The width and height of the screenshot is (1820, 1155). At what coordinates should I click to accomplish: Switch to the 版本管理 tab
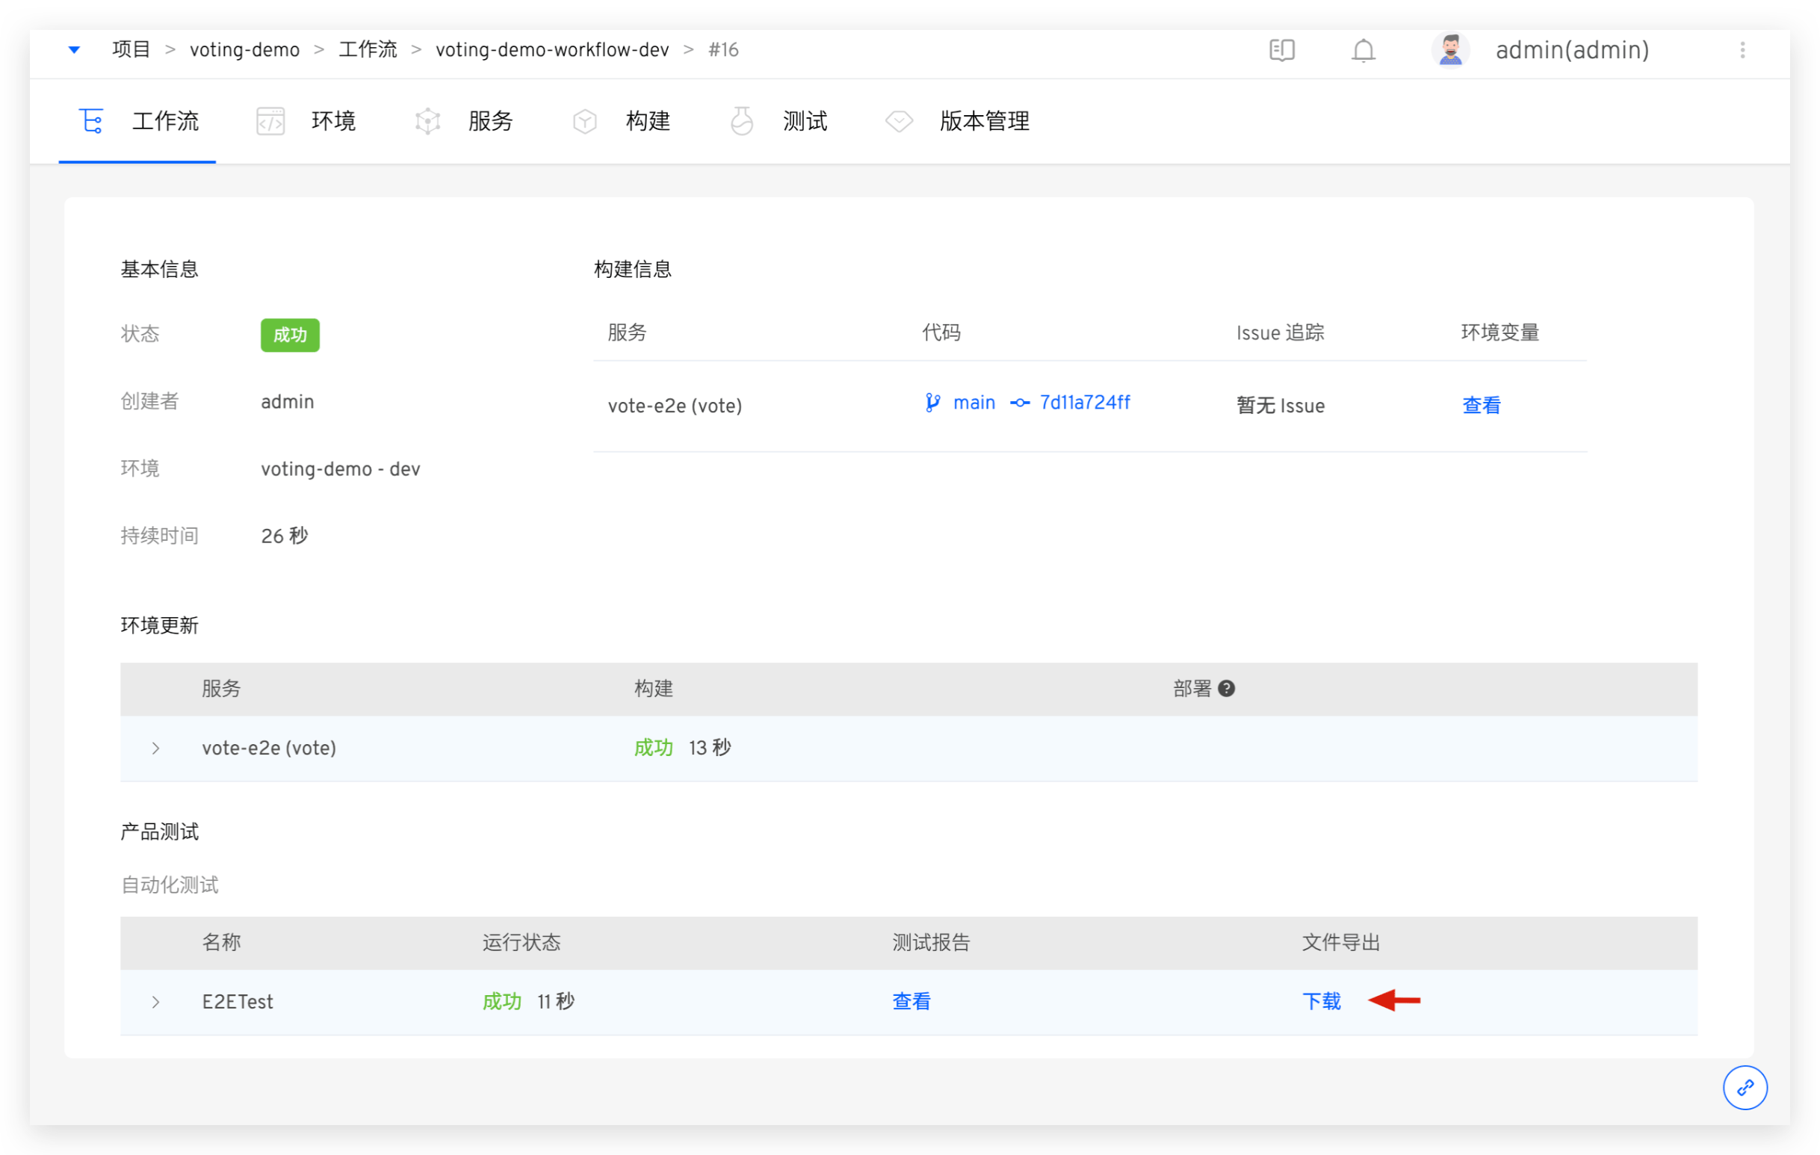984,121
